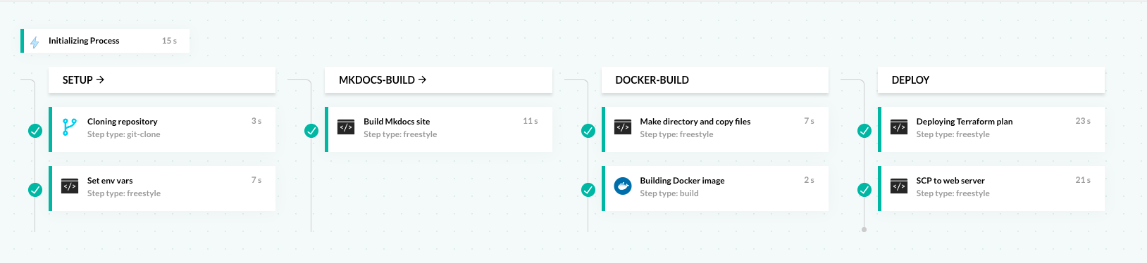Click the 3 s duration on Cloning repository
Viewport: 1147px width, 263px height.
click(256, 121)
